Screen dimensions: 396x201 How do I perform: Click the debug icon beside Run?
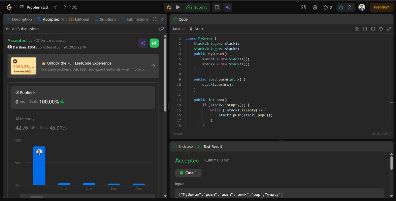pos(169,7)
